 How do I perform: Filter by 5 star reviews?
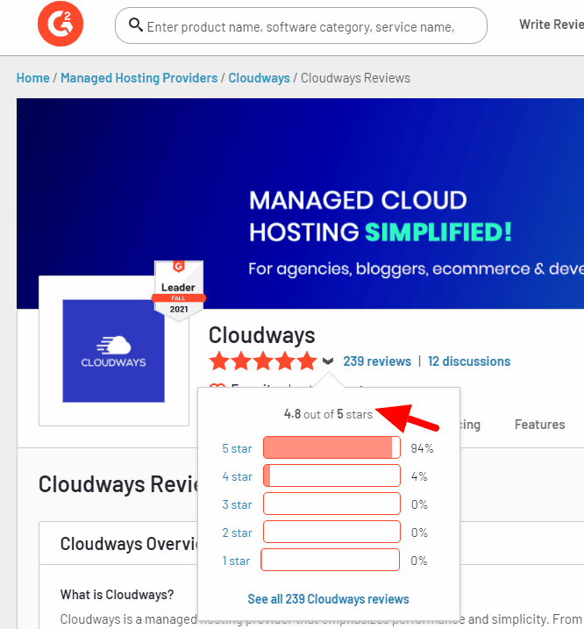[237, 448]
